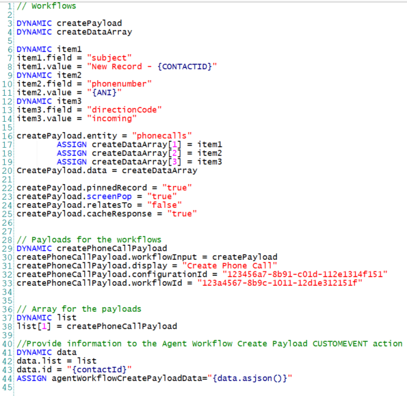Click 'DYNAMIC createPayload' declaration line

coord(69,23)
